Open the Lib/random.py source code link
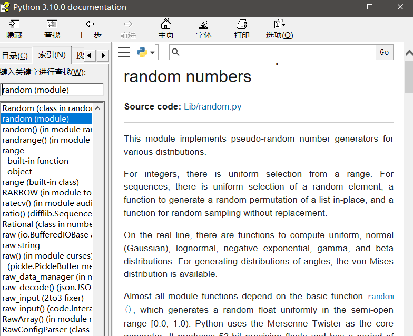 (213, 106)
